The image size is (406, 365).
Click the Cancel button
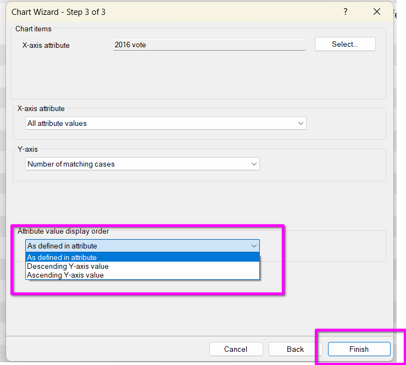coord(236,349)
